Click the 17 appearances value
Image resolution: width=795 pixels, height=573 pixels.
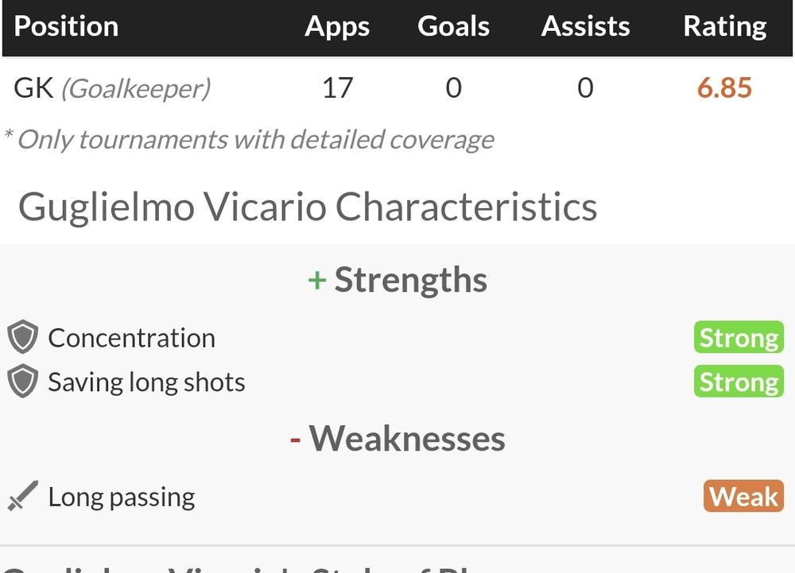(337, 87)
